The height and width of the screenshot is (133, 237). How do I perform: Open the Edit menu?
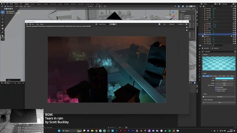tap(7, 4)
